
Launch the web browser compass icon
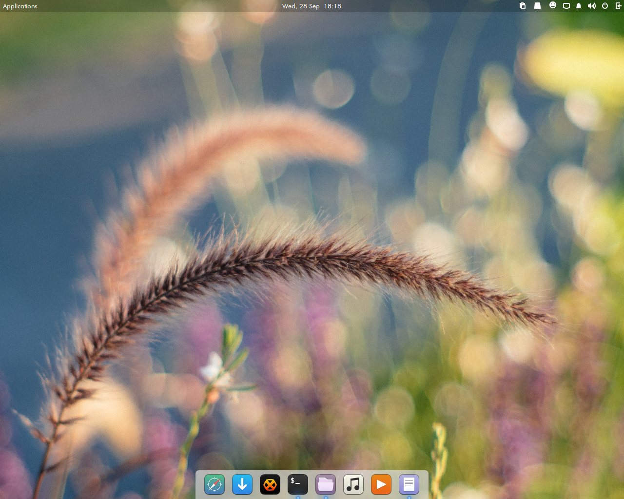214,484
